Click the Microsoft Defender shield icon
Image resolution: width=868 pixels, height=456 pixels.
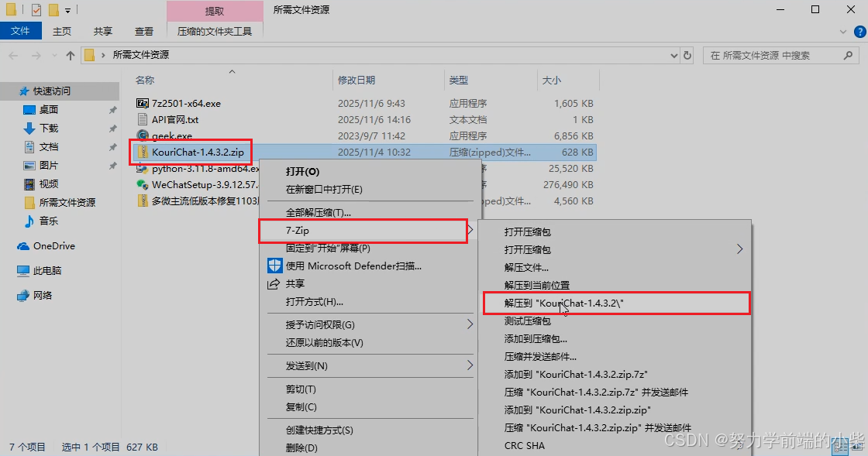(x=274, y=266)
